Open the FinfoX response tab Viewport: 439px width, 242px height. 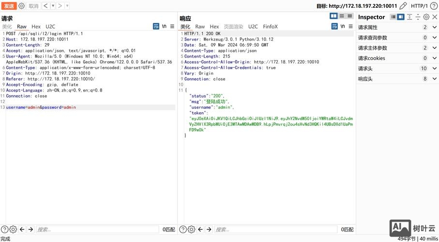tap(270, 27)
